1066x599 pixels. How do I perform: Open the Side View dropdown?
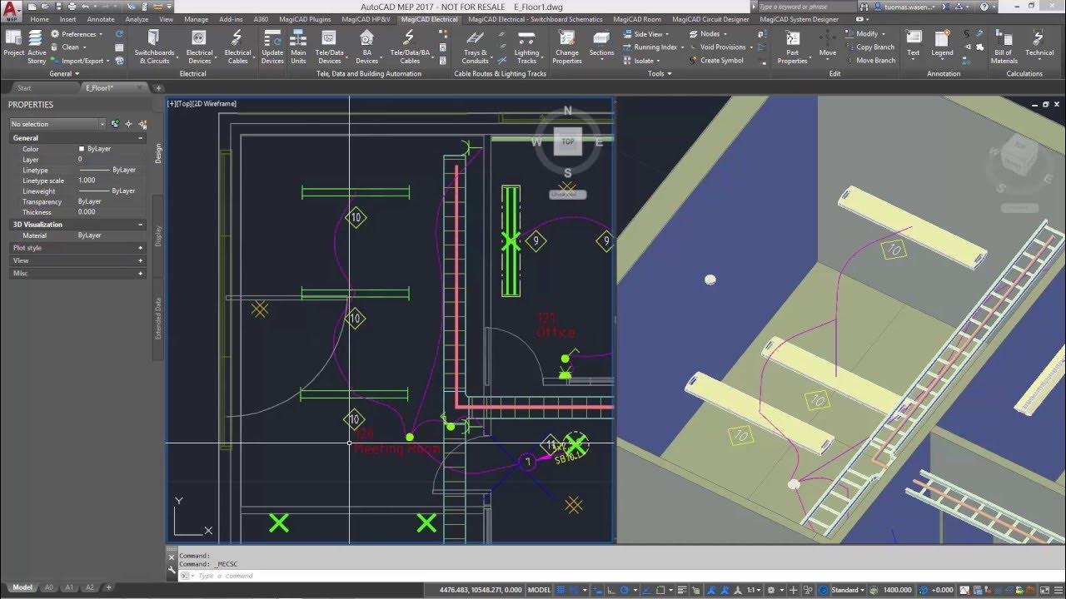pos(645,34)
